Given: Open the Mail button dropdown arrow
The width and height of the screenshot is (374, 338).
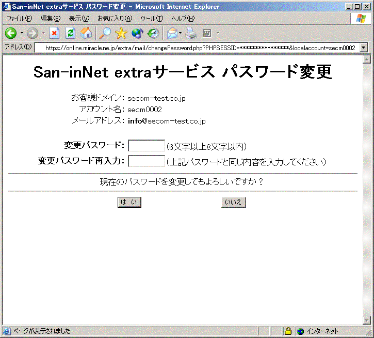Looking at the screenshot, I should coord(180,34).
